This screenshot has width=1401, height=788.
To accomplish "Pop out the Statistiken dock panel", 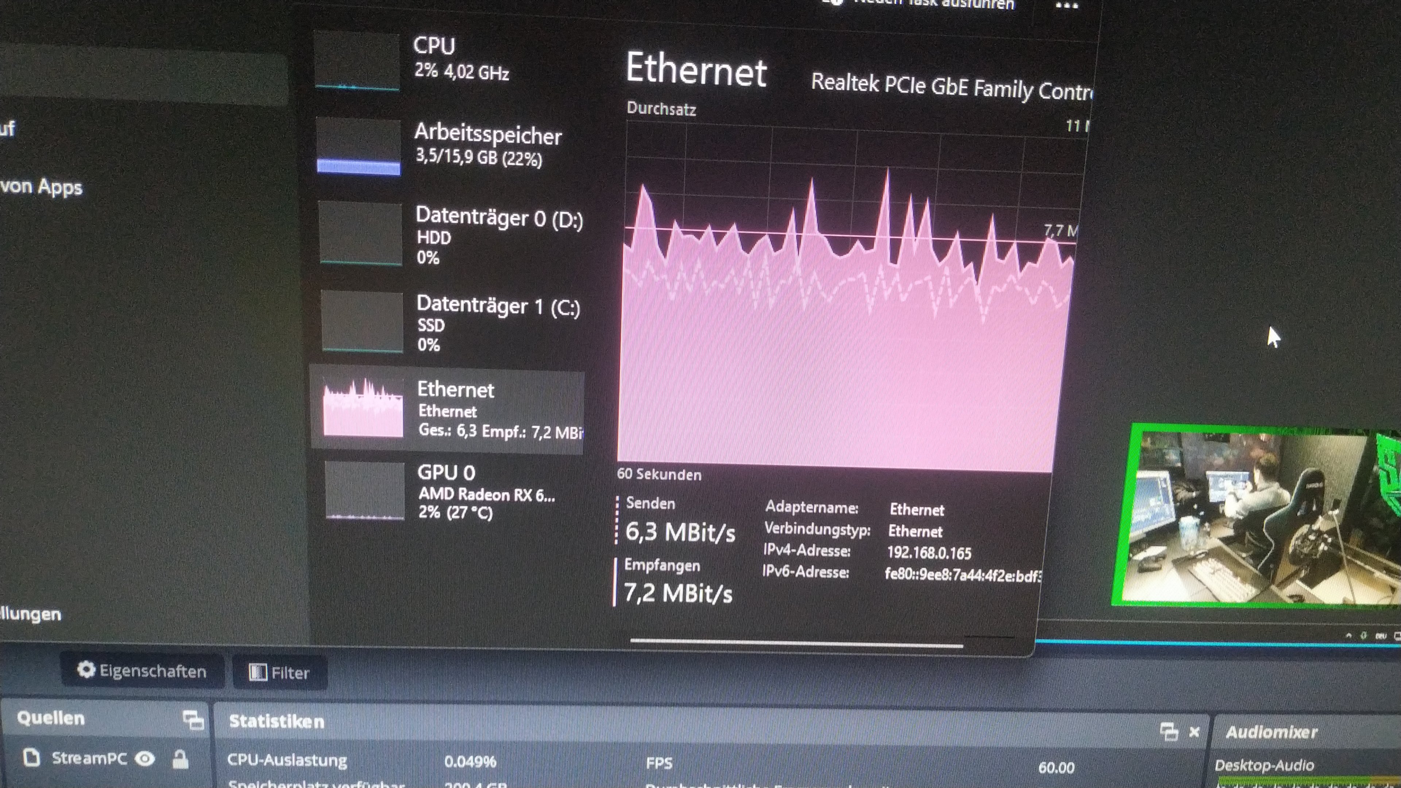I will click(x=1168, y=731).
